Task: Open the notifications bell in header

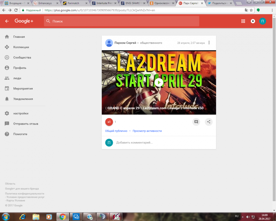Action: tap(253, 21)
